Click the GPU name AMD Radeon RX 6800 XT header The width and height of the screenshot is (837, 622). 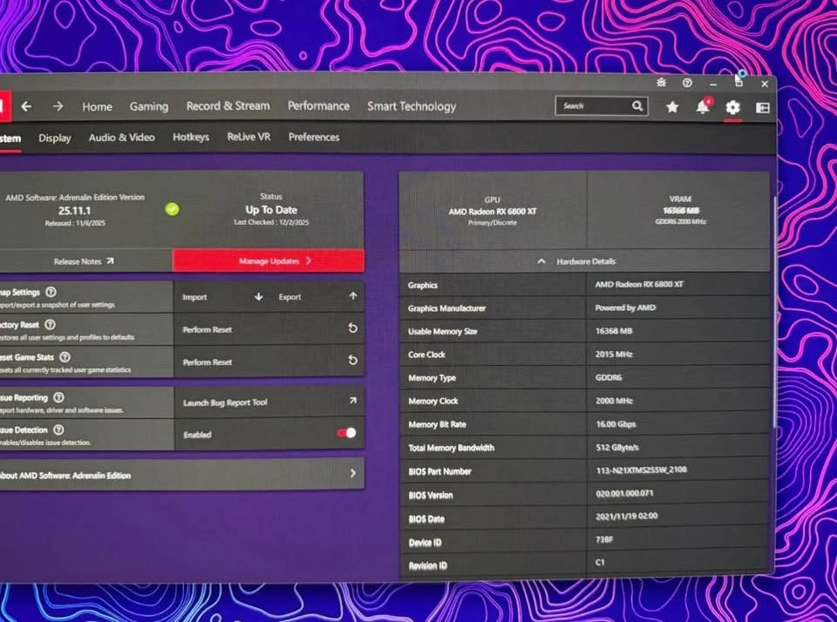point(492,211)
